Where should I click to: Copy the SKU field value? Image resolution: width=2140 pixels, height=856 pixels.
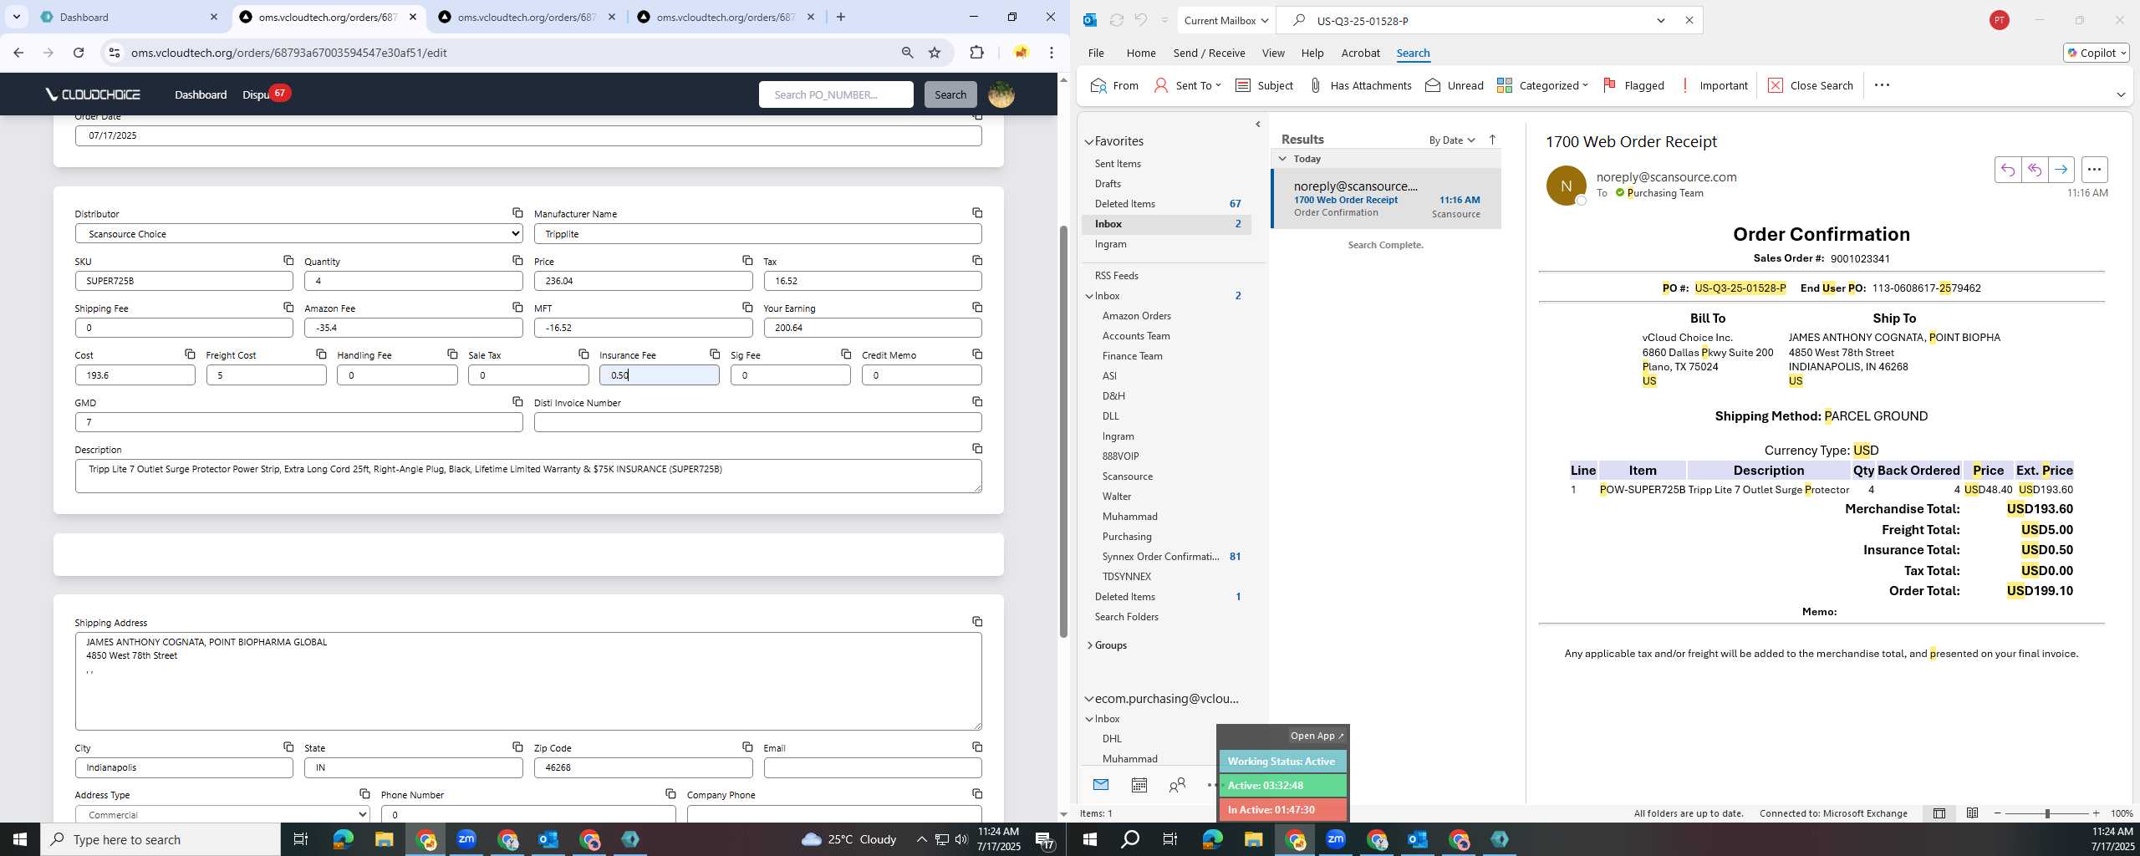288,261
